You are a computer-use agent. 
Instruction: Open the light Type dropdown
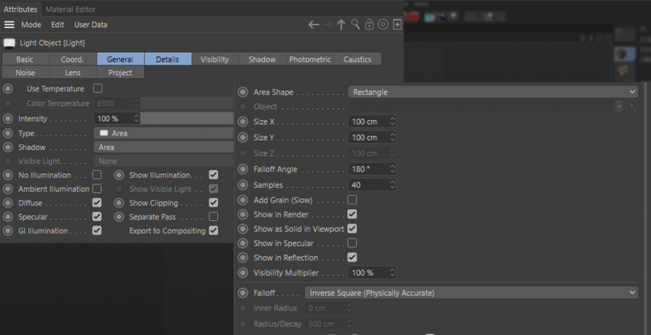[164, 133]
